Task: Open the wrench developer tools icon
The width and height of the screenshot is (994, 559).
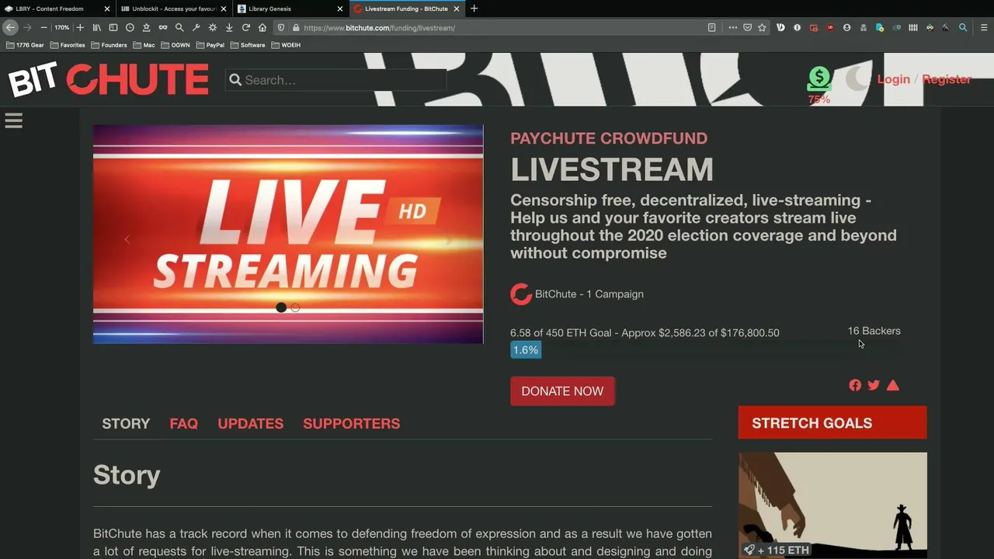Action: click(x=196, y=27)
